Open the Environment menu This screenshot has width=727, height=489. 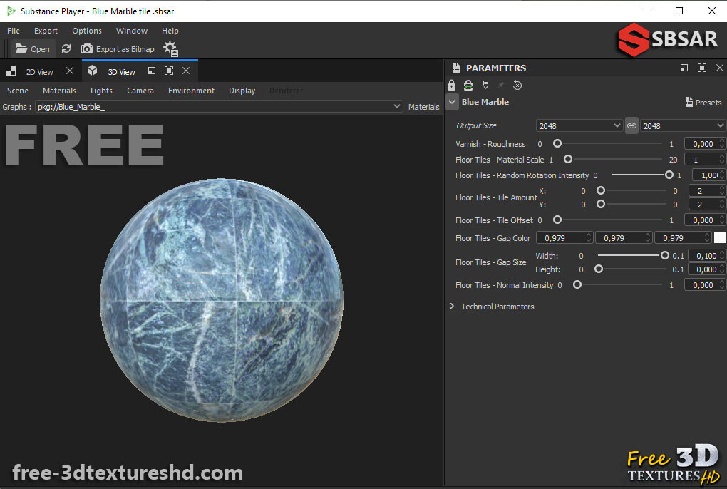[191, 91]
